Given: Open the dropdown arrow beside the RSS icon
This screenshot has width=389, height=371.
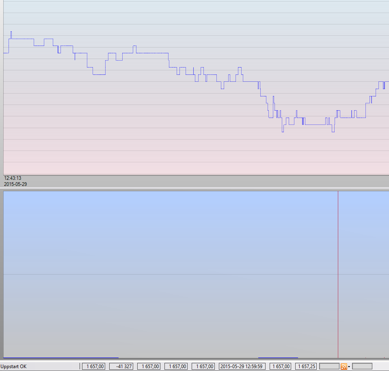Looking at the screenshot, I should (349, 367).
